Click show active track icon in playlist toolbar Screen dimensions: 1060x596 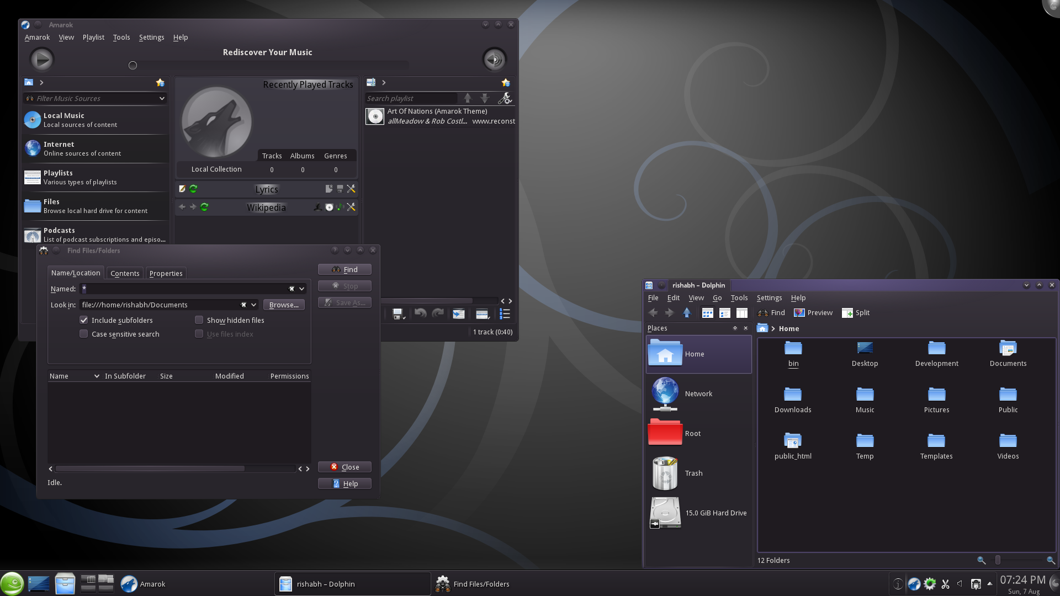point(459,315)
